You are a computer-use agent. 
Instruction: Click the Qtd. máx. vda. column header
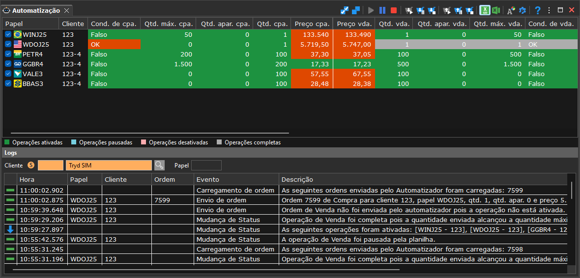point(497,24)
